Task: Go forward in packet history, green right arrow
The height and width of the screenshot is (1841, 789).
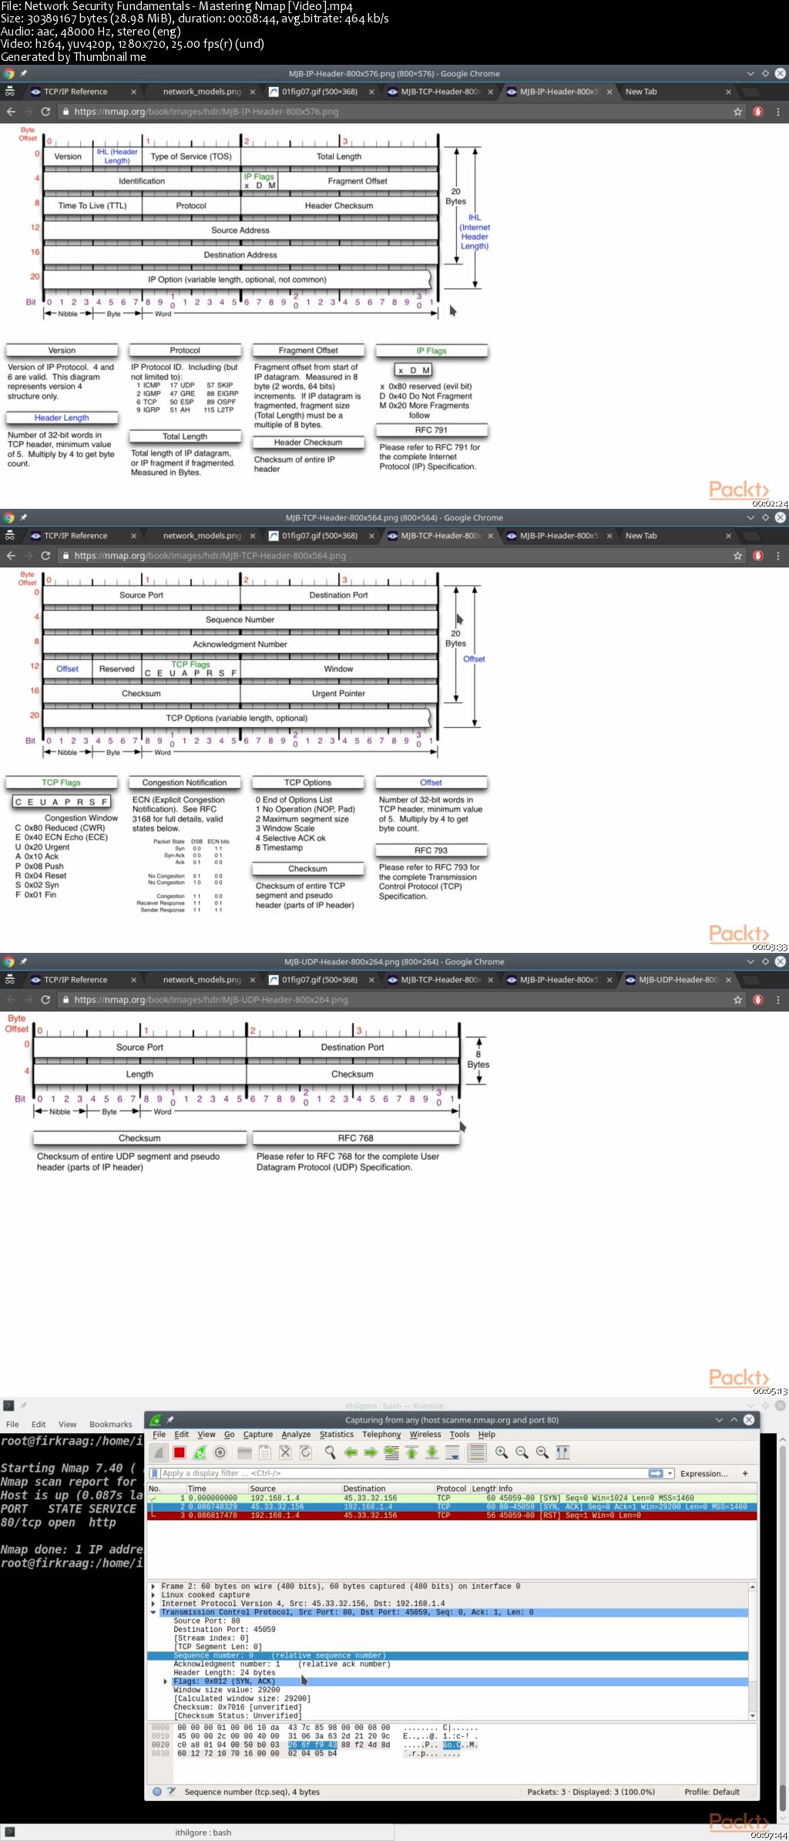Action: [x=371, y=1452]
